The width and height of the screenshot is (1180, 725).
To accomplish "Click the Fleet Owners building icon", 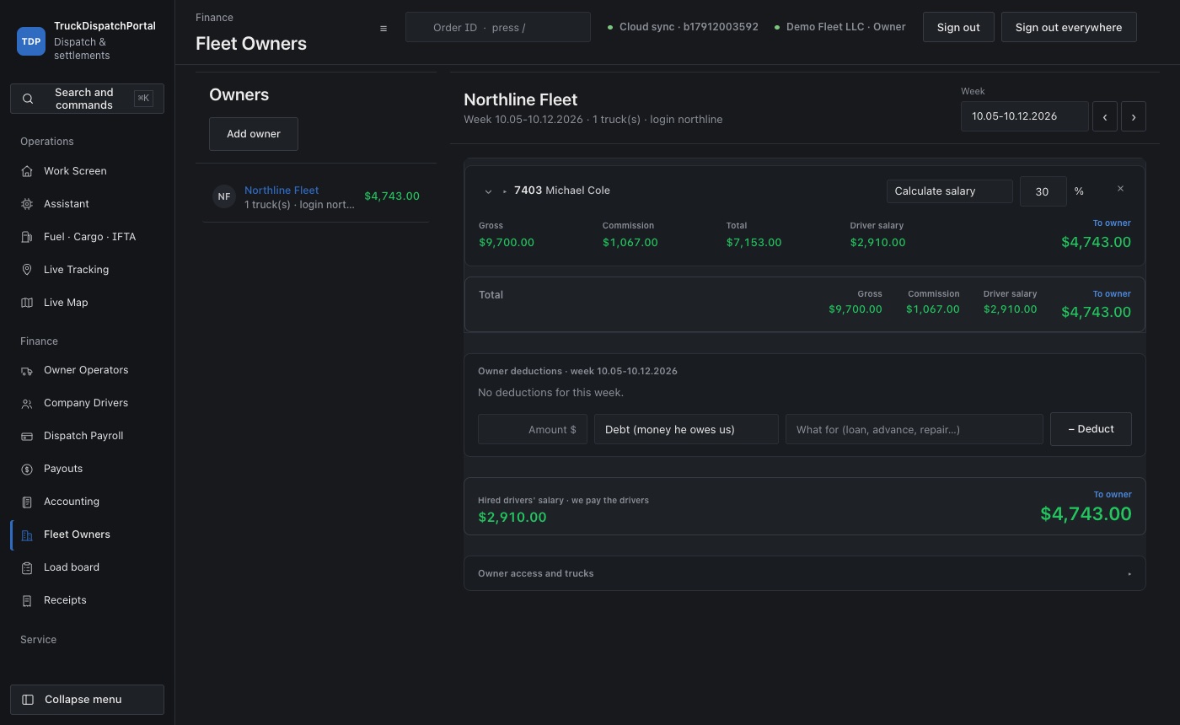I will click(27, 534).
